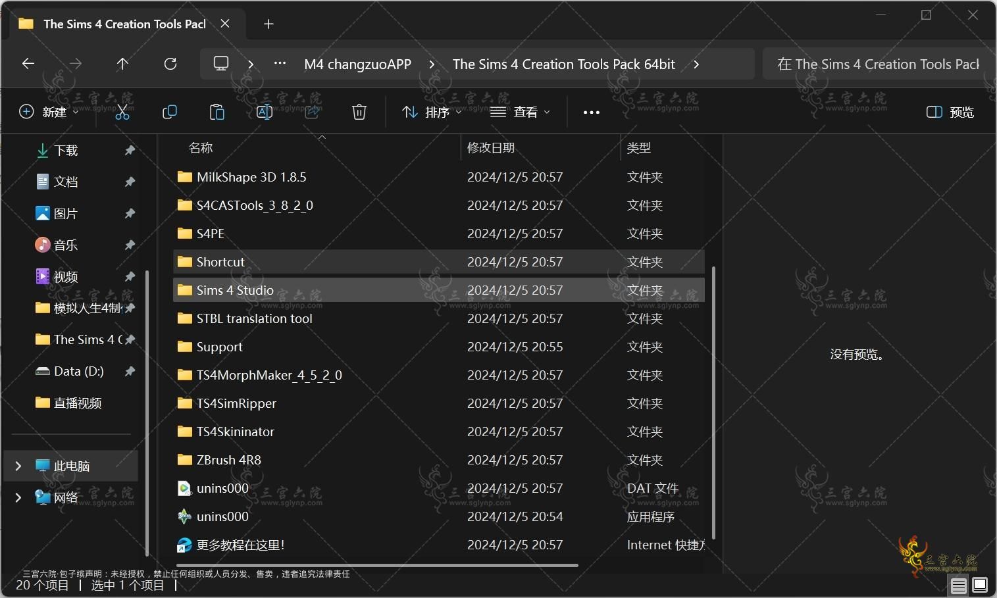Screen dimensions: 997x598
Task: Open 视频 in the sidebar
Action: pos(65,277)
